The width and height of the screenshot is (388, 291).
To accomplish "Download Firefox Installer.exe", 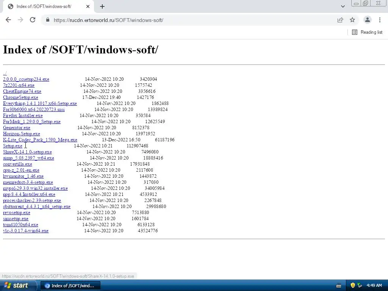I will 23,116.
